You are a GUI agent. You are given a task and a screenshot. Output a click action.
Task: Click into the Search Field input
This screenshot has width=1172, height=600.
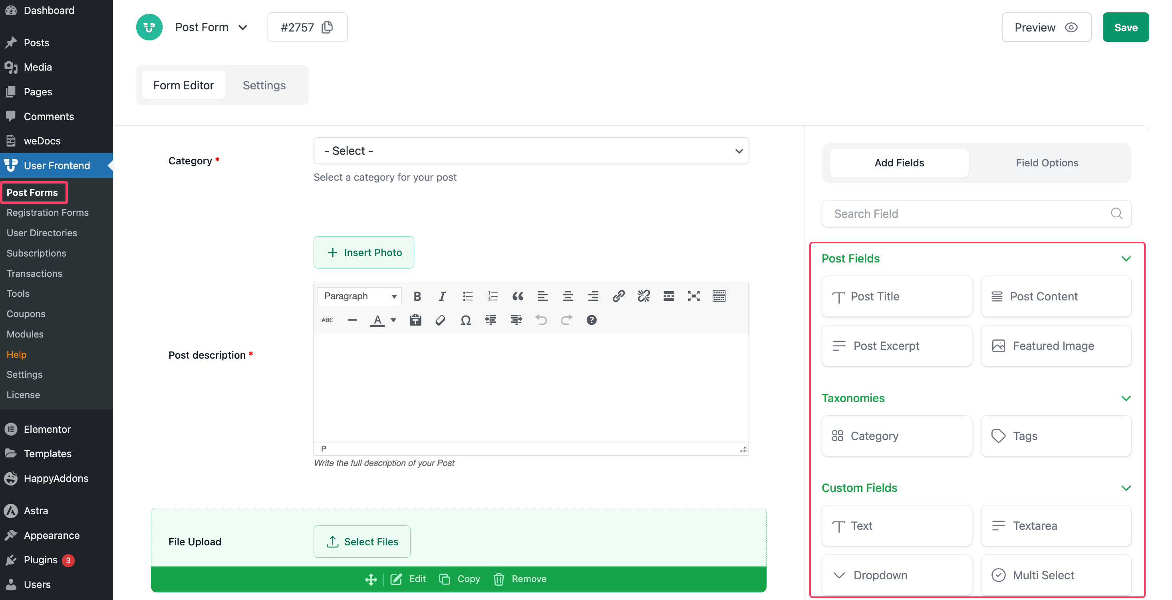click(969, 214)
